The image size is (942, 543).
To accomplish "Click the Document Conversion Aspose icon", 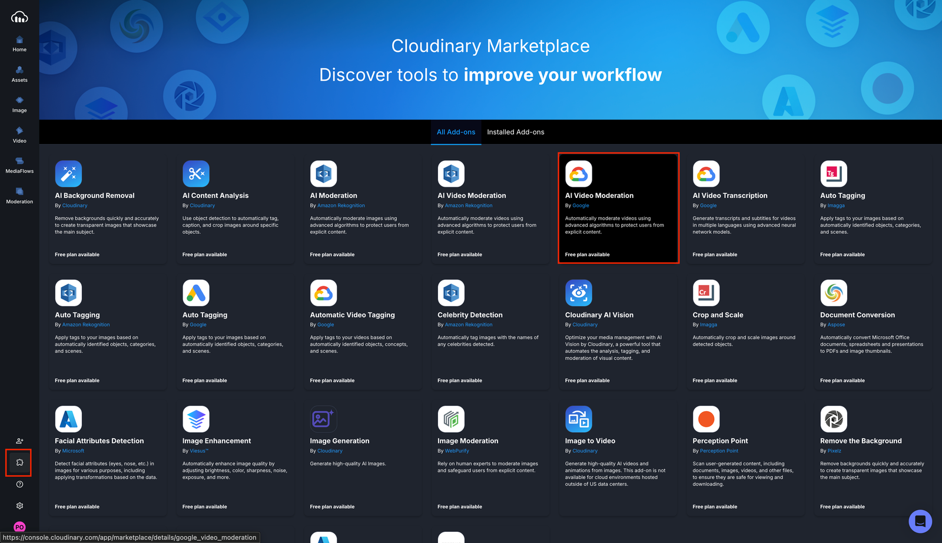I will [834, 293].
